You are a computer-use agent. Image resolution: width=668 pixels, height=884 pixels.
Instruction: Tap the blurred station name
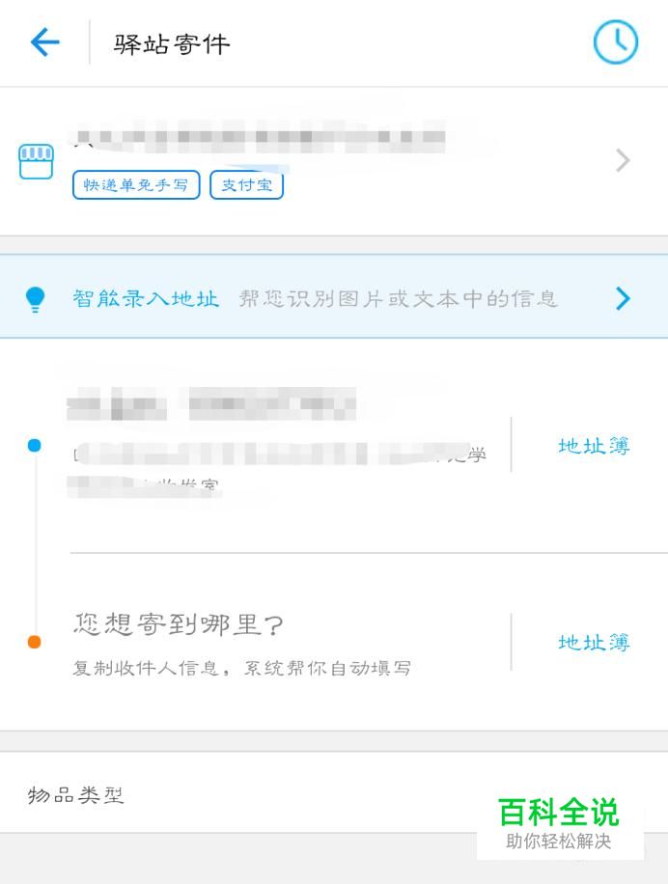tap(259, 136)
